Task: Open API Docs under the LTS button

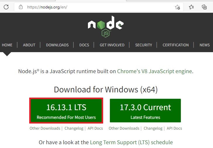Action: [x=95, y=128]
